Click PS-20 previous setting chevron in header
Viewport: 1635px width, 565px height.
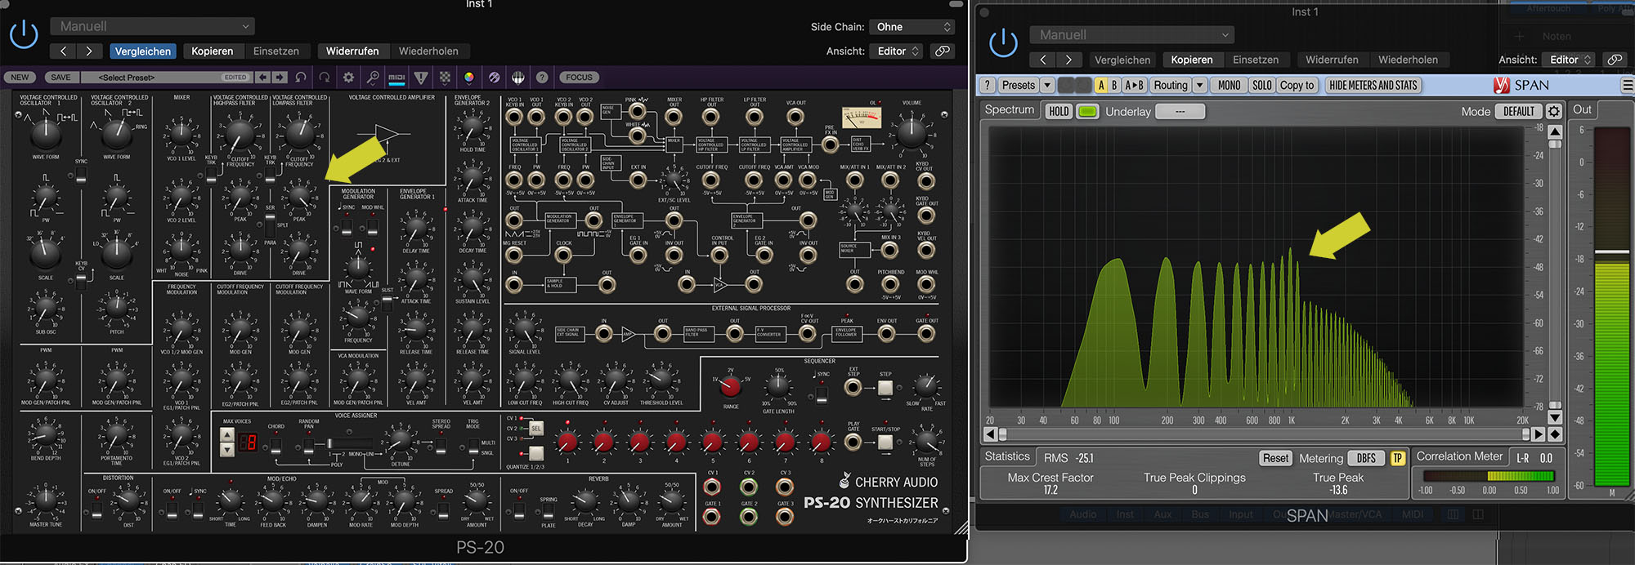[x=64, y=51]
